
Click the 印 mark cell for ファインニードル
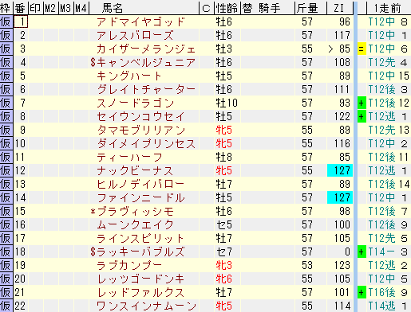click(x=36, y=197)
